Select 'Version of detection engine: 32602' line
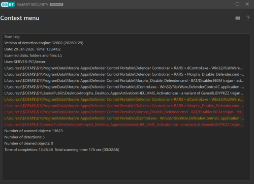Image resolution: width=254 pixels, height=184 pixels. click(x=44, y=43)
